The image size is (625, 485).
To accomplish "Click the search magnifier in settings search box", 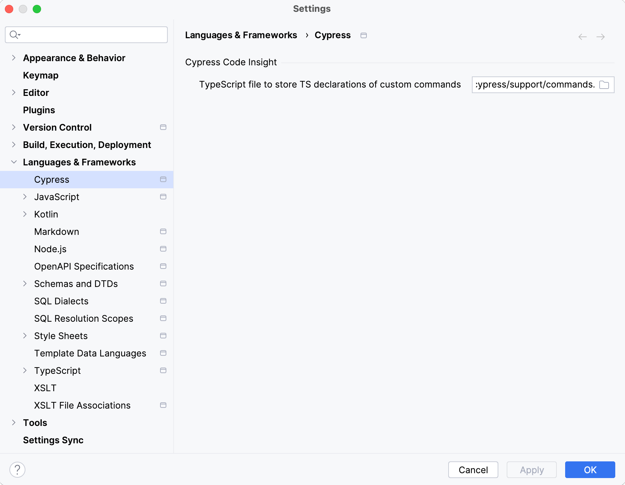I will (14, 35).
